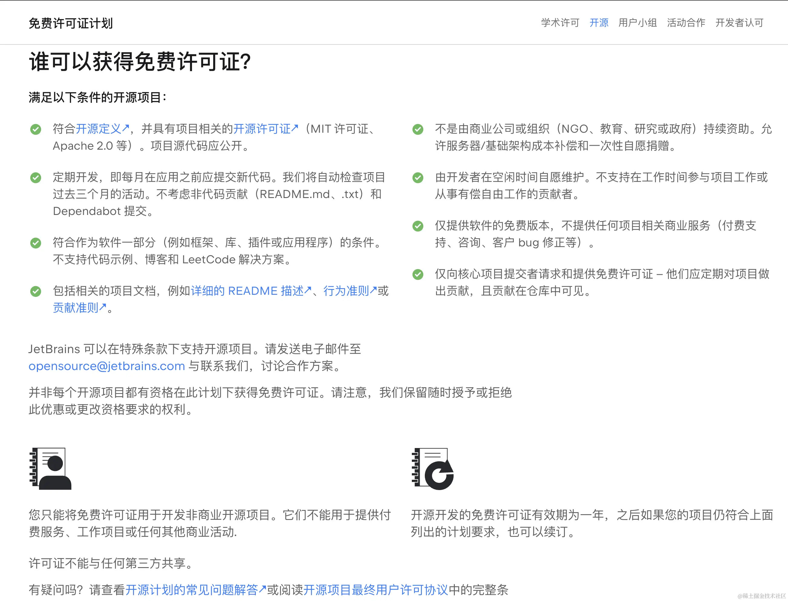Click the profile notebook icon
The width and height of the screenshot is (788, 601).
(x=50, y=468)
